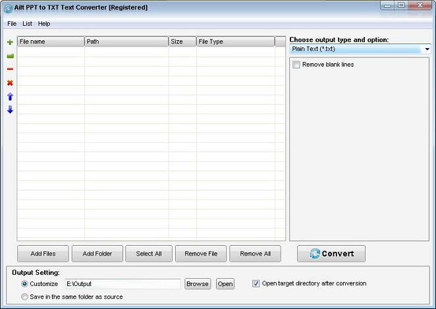
Task: Click the Add Folder button
Action: (x=97, y=254)
